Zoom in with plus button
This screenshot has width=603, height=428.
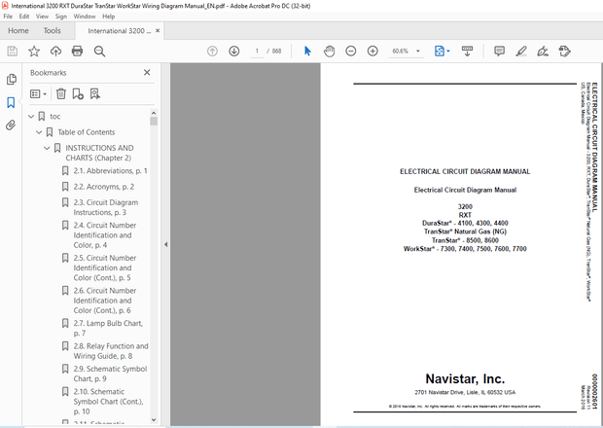(372, 52)
